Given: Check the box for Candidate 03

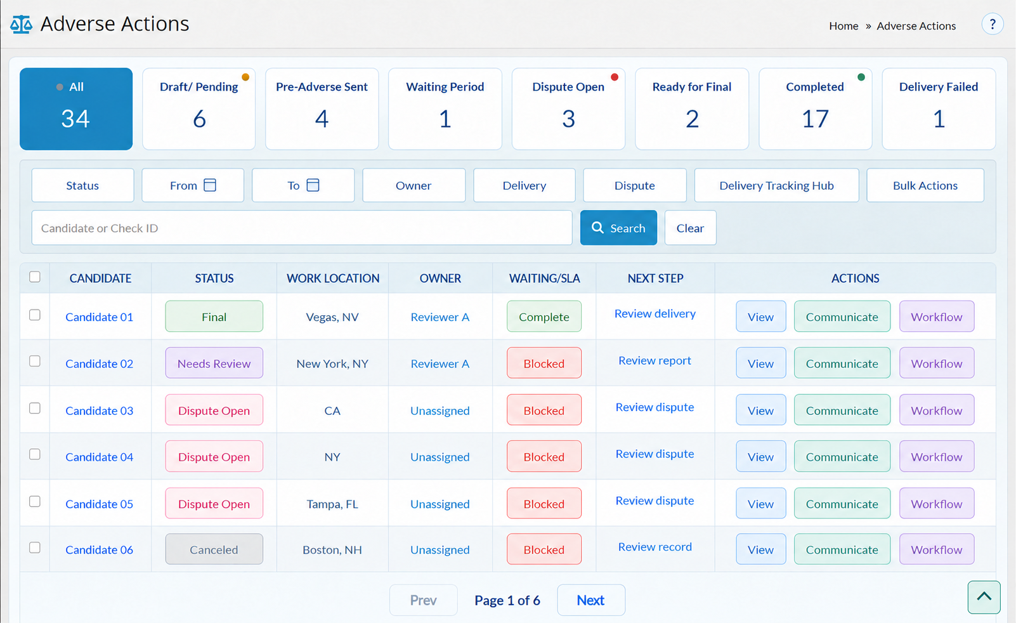Looking at the screenshot, I should point(35,408).
